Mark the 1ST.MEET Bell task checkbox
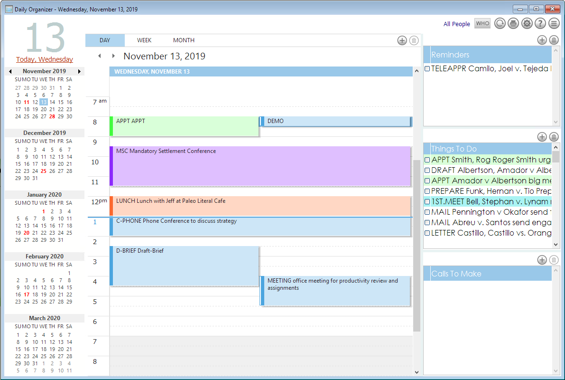565x380 pixels. [427, 202]
